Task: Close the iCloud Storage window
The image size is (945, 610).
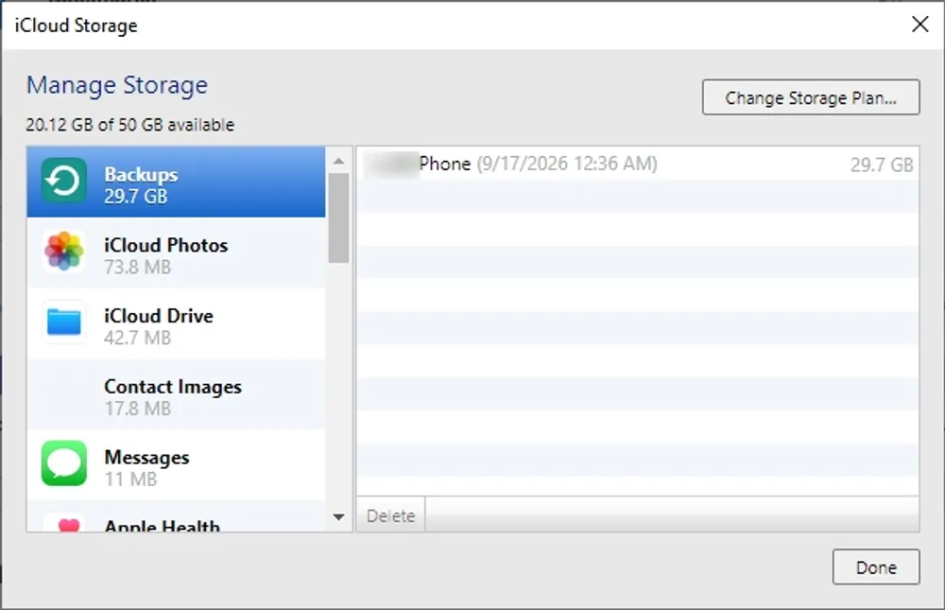Action: (919, 25)
